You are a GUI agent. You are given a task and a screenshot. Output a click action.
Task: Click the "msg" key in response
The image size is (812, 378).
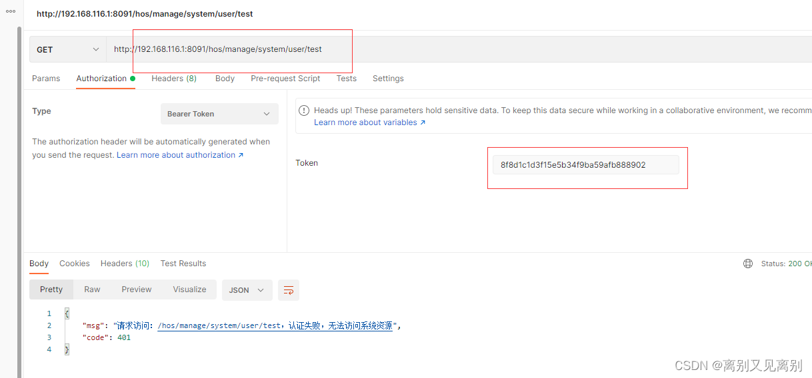pyautogui.click(x=94, y=325)
